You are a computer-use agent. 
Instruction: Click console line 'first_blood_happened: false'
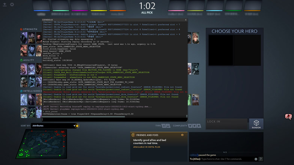[59, 49]
